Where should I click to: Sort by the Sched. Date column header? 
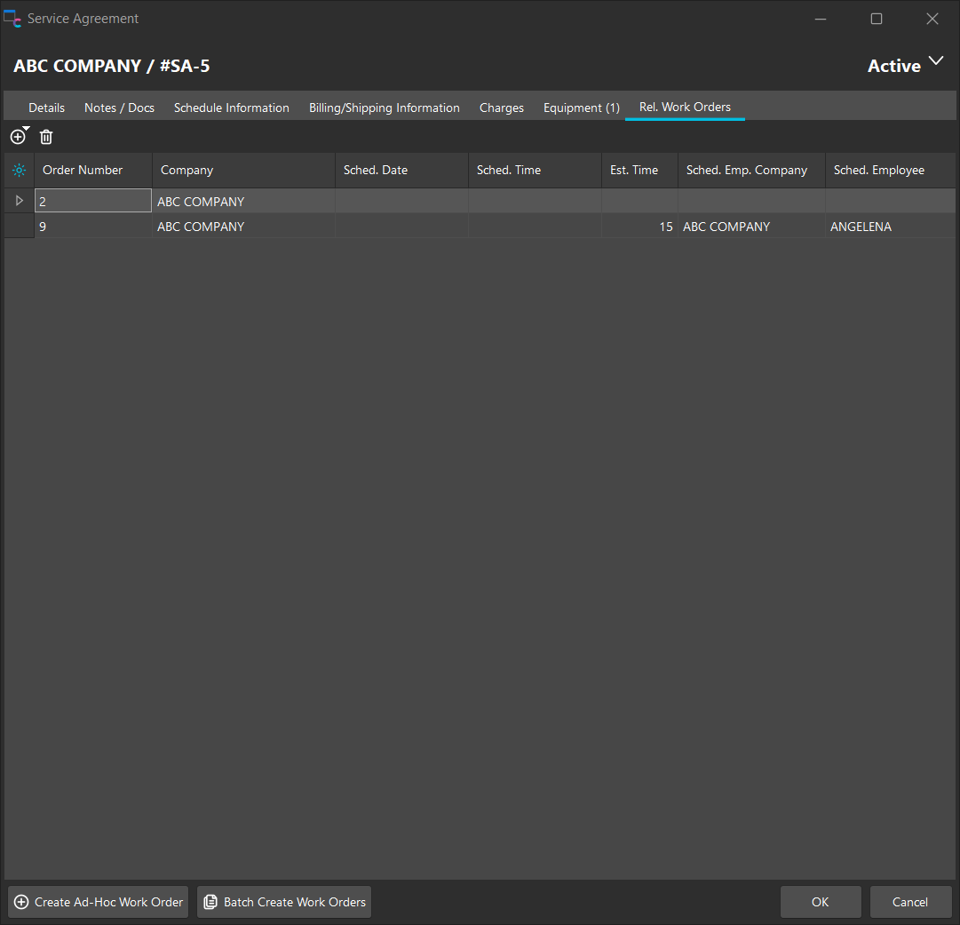[401, 171]
